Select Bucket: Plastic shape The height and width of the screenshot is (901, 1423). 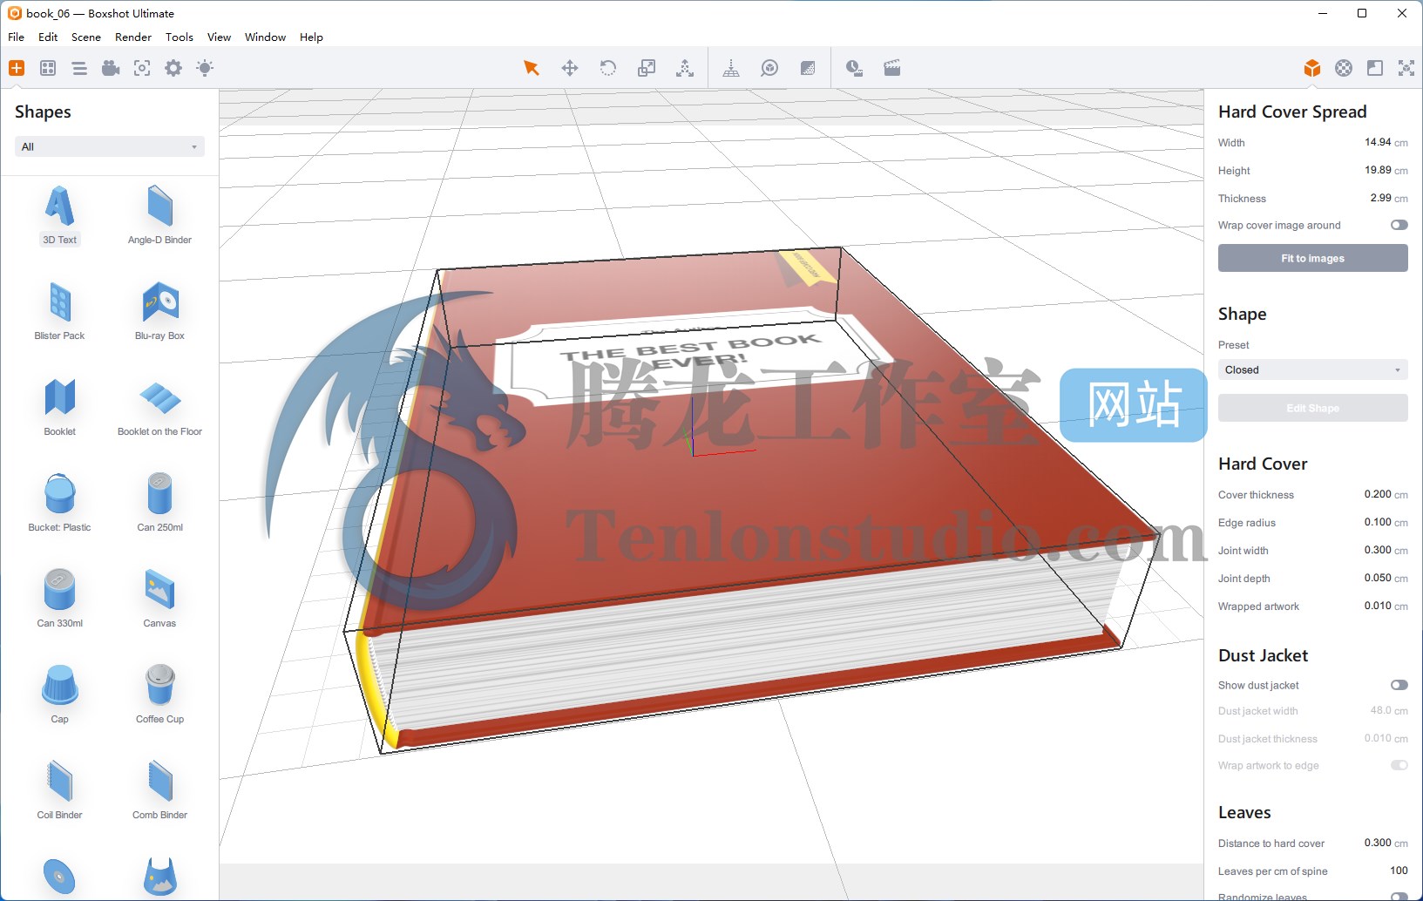[60, 503]
